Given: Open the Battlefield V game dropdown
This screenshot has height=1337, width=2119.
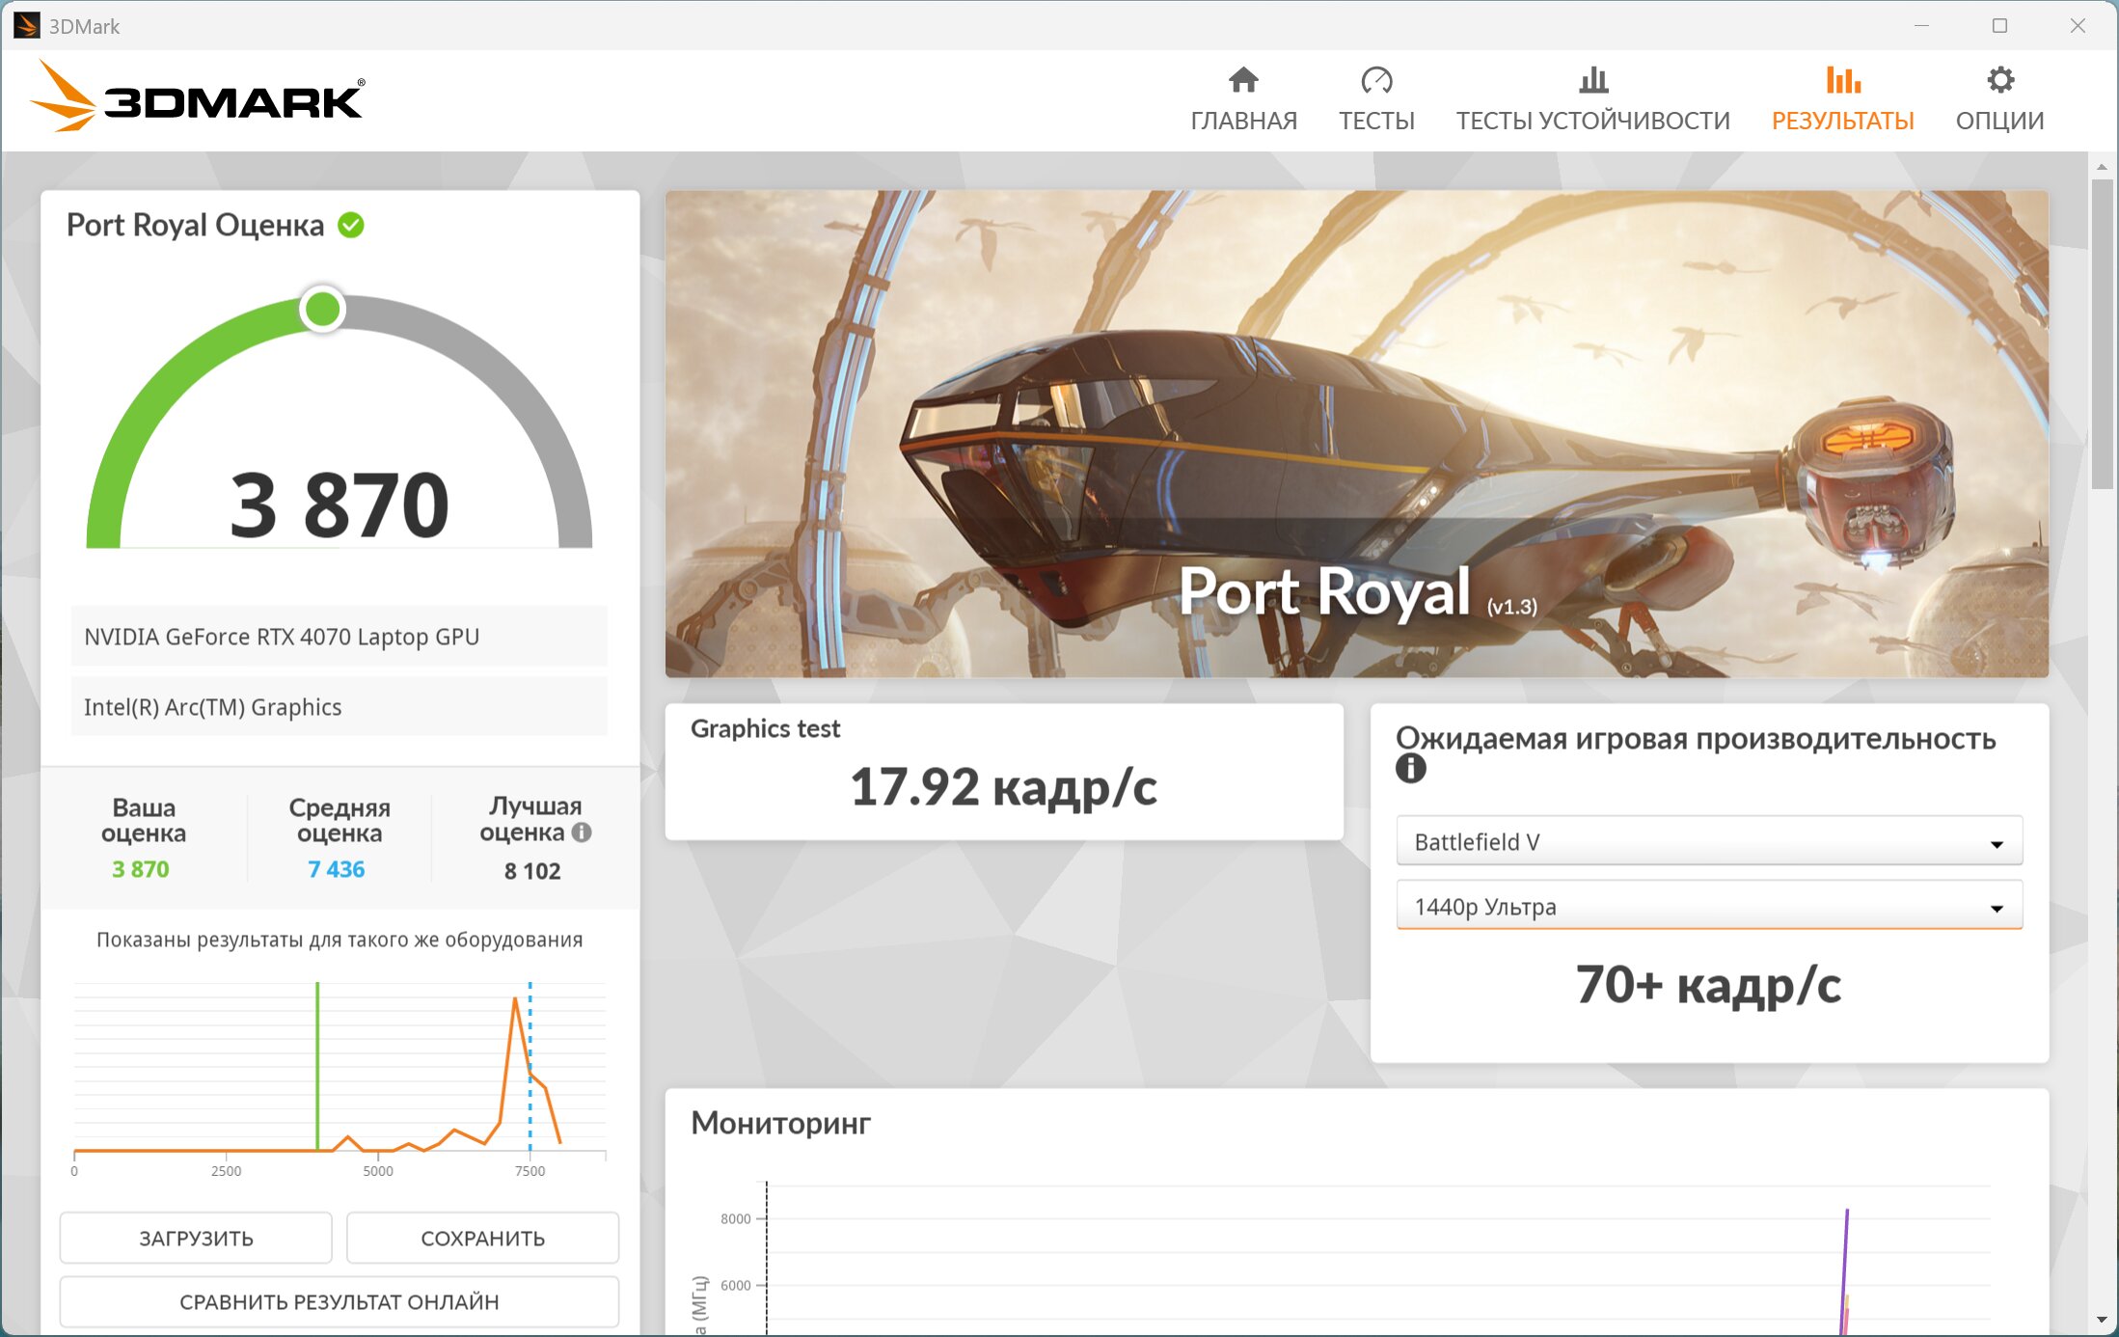Looking at the screenshot, I should coord(1708,842).
